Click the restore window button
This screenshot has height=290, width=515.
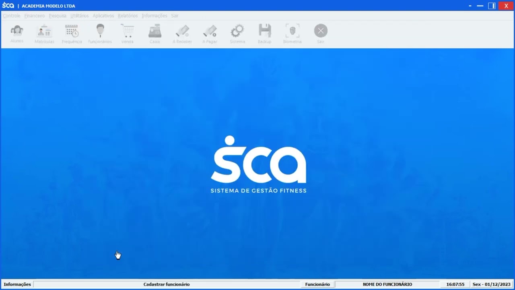(492, 6)
